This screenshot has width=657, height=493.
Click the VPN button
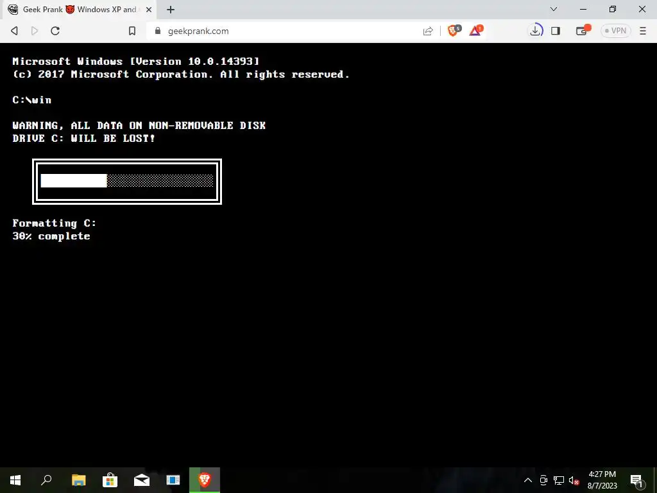coord(615,31)
